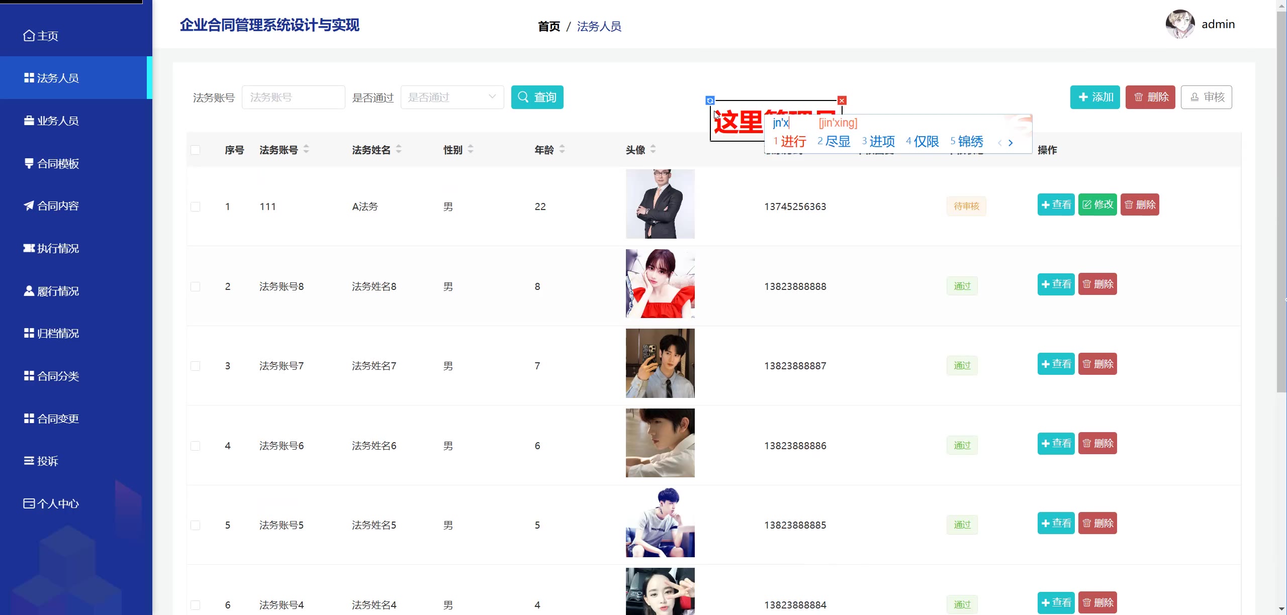The height and width of the screenshot is (615, 1287).
Task: Click the red X on the annotation box
Action: click(842, 100)
